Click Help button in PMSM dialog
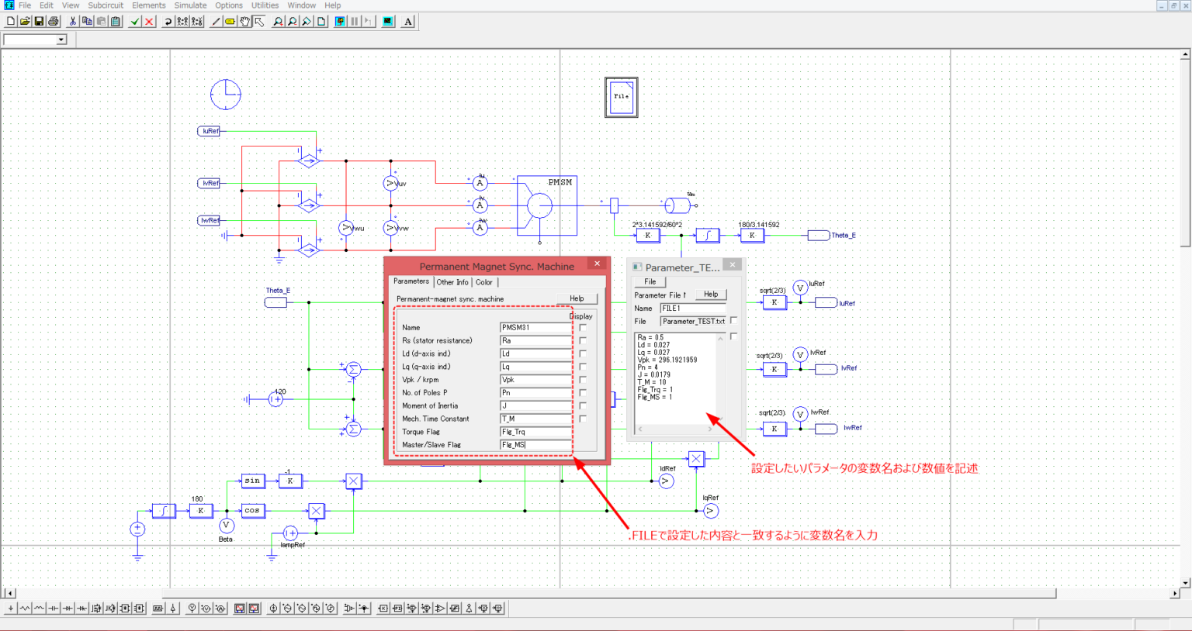This screenshot has height=631, width=1192. [577, 298]
